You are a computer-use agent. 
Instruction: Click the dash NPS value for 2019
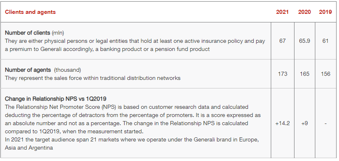point(326,124)
